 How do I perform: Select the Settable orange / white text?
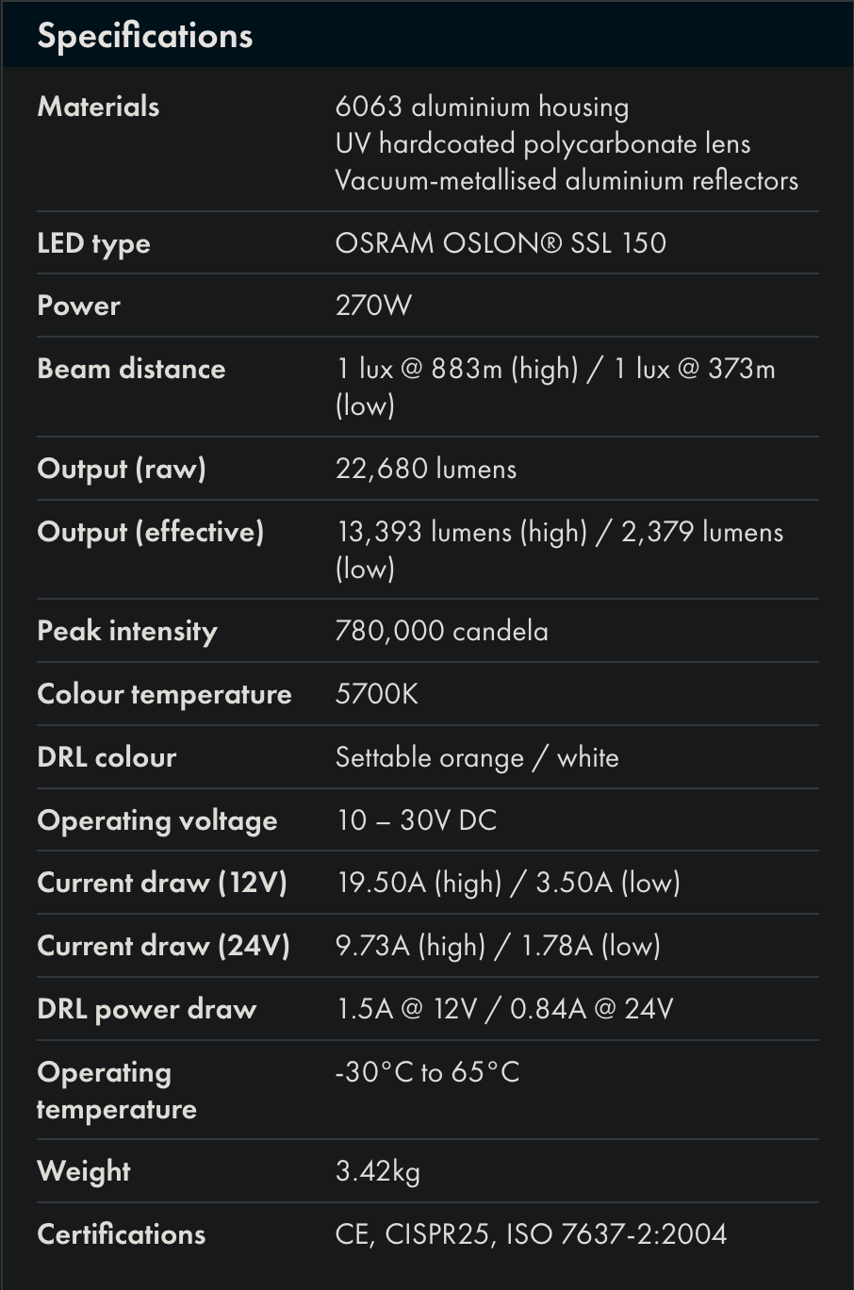[477, 757]
